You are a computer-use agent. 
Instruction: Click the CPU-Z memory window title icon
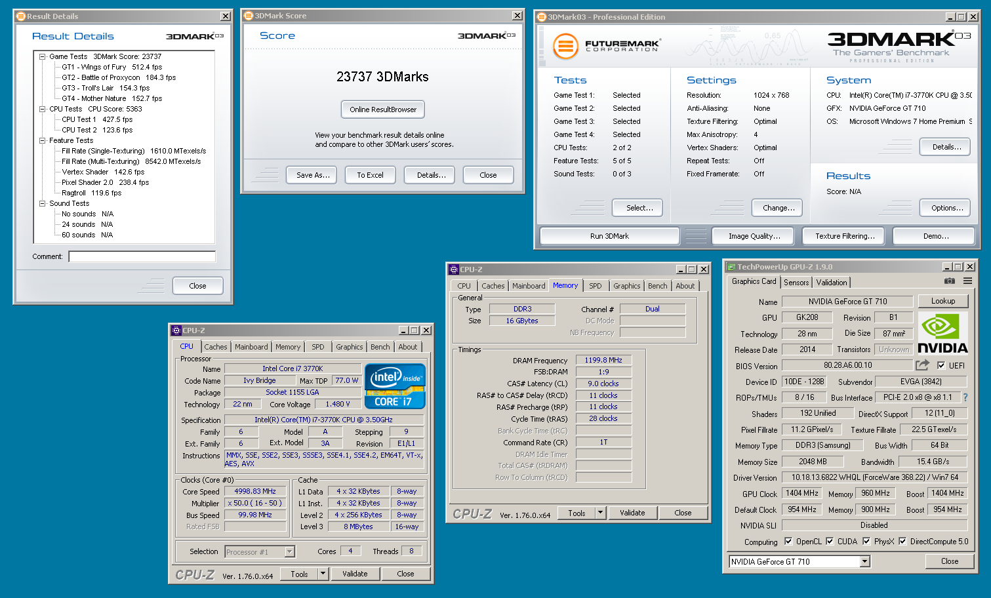[453, 269]
